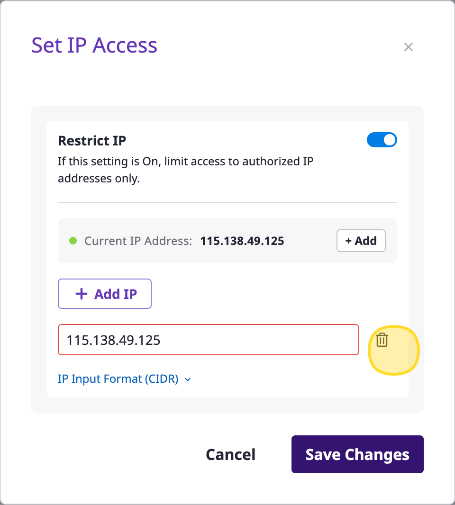Toggle the Restrict IP switch off

coord(382,140)
